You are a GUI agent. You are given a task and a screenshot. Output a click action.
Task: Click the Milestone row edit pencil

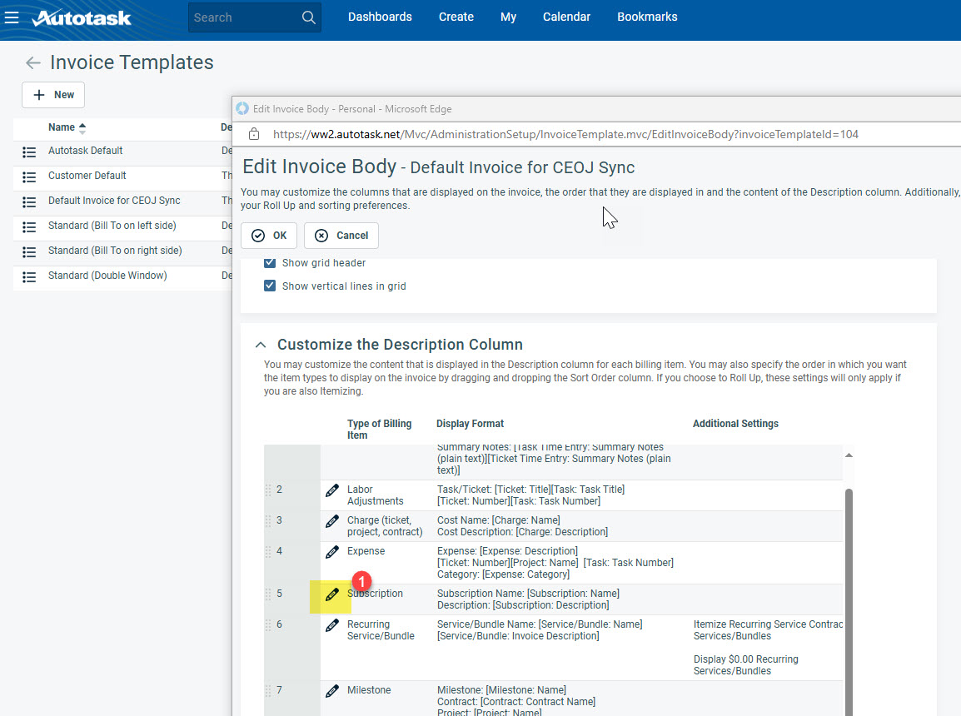click(332, 691)
